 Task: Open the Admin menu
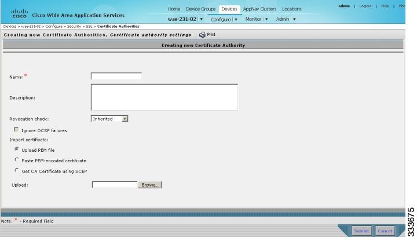click(283, 19)
